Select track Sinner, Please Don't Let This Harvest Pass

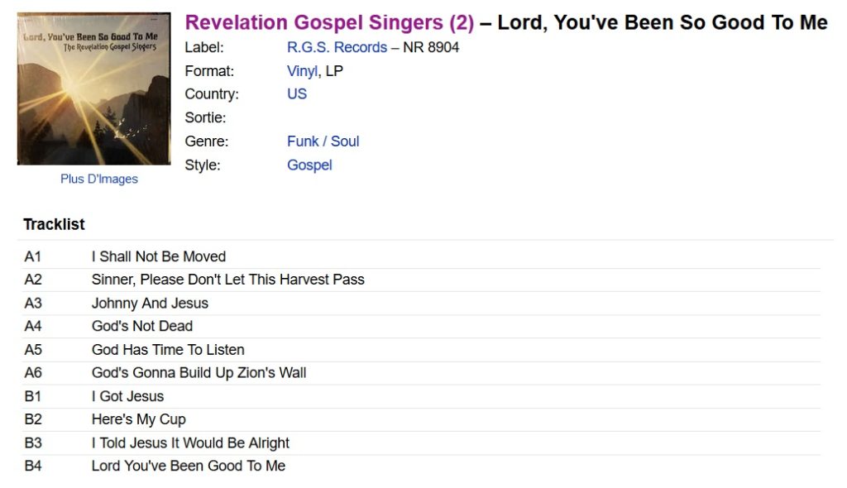pyautogui.click(x=421, y=280)
